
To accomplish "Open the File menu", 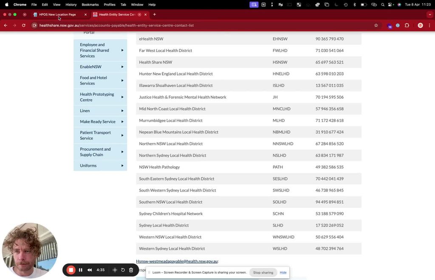I will pyautogui.click(x=34, y=4).
